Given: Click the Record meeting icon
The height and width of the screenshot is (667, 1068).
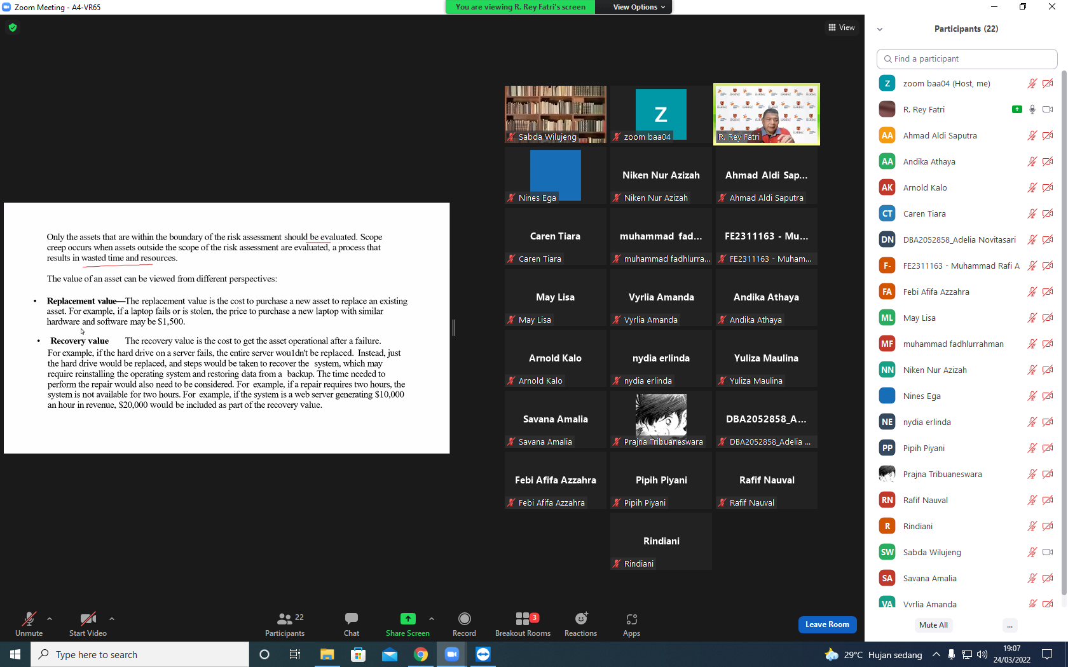Looking at the screenshot, I should tap(464, 619).
